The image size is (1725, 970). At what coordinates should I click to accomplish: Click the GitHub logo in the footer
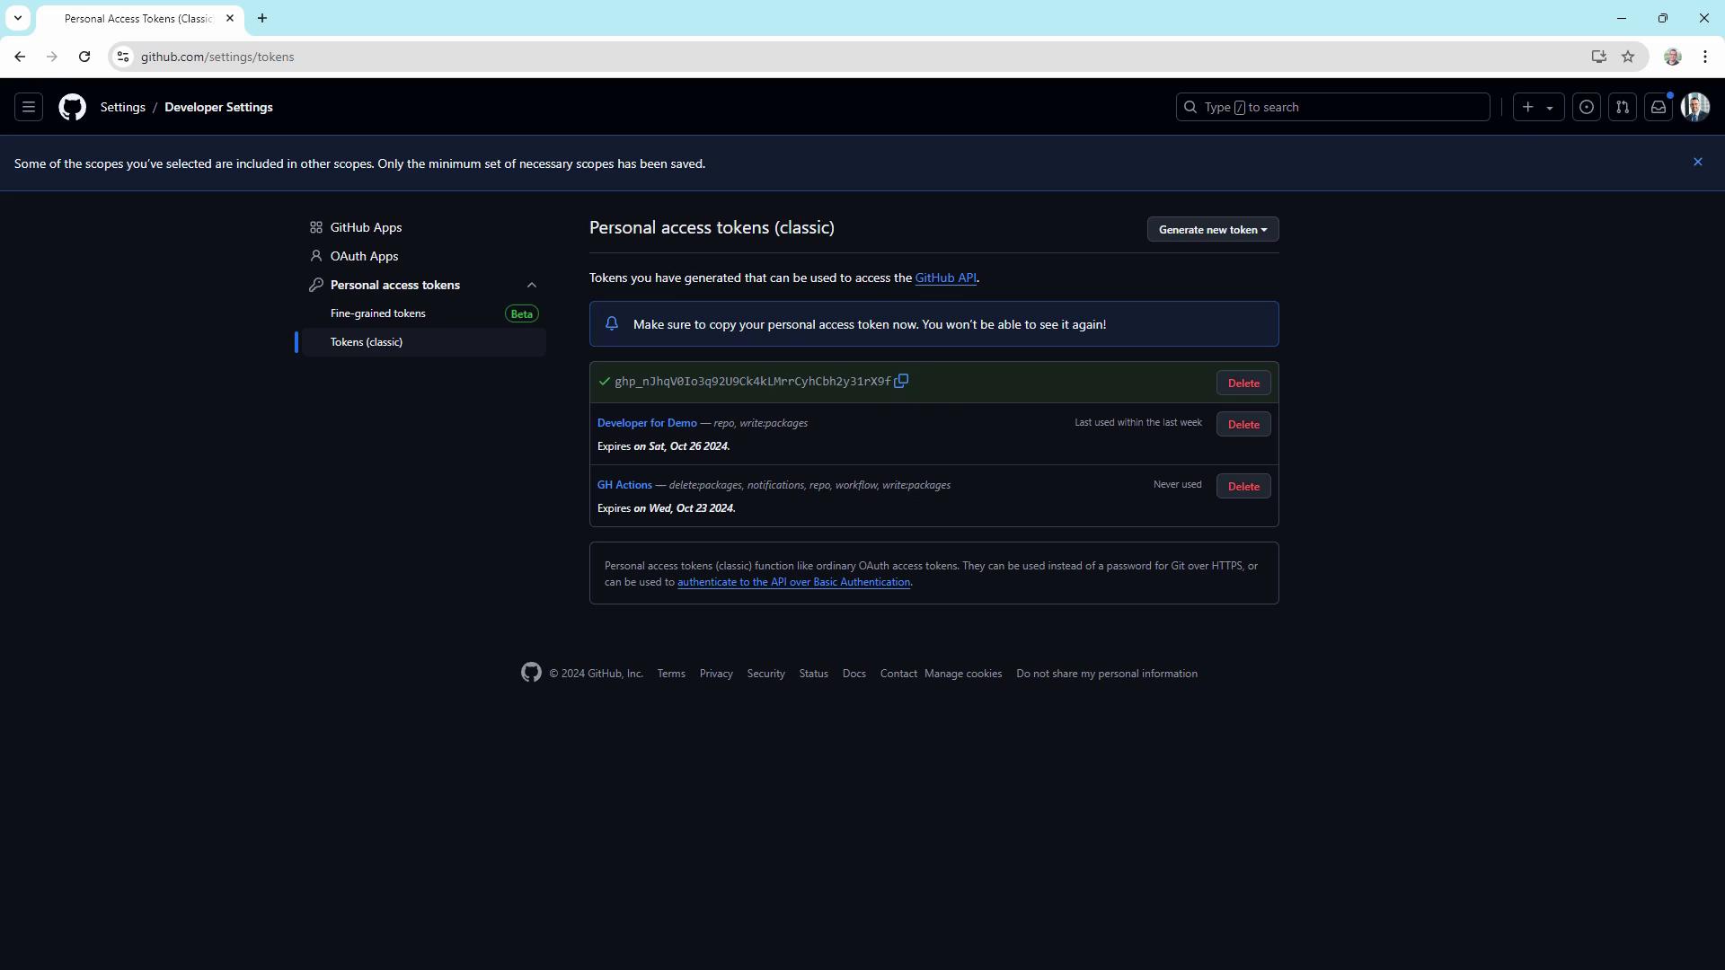coord(531,673)
